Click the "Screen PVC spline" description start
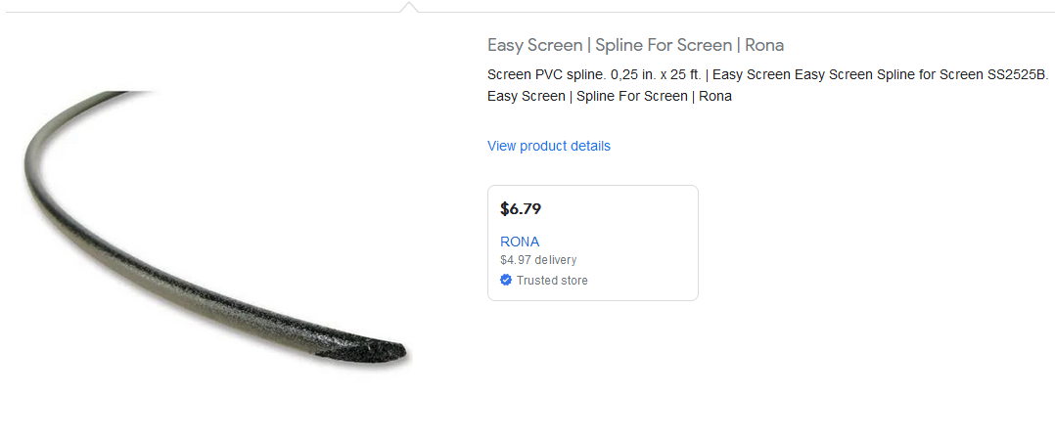The width and height of the screenshot is (1055, 441). (543, 75)
